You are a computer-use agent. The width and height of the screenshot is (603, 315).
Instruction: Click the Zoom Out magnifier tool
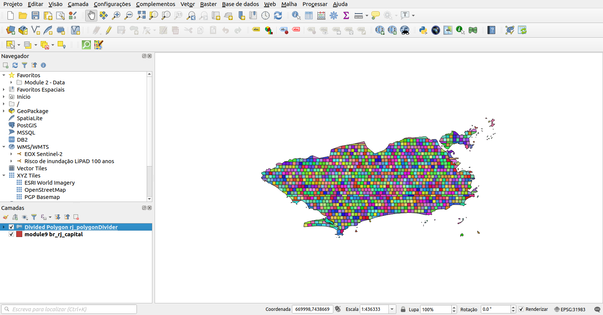(x=129, y=15)
